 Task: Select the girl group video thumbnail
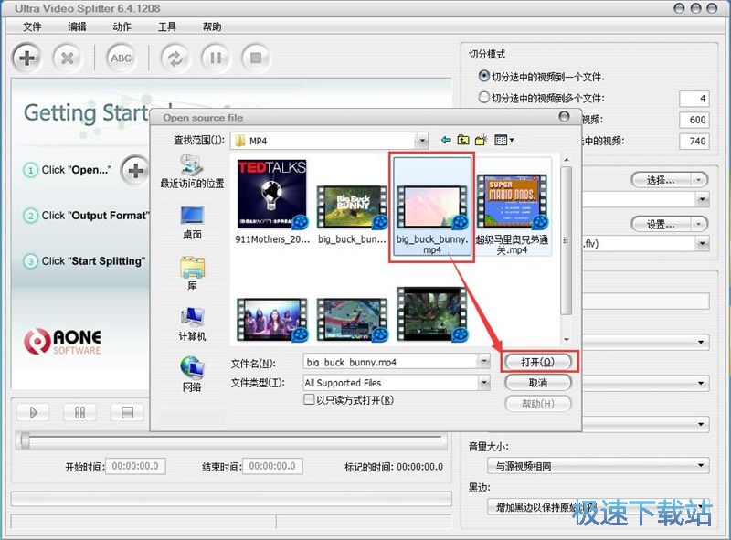272,320
